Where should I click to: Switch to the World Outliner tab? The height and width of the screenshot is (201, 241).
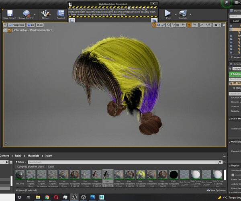pos(235,10)
